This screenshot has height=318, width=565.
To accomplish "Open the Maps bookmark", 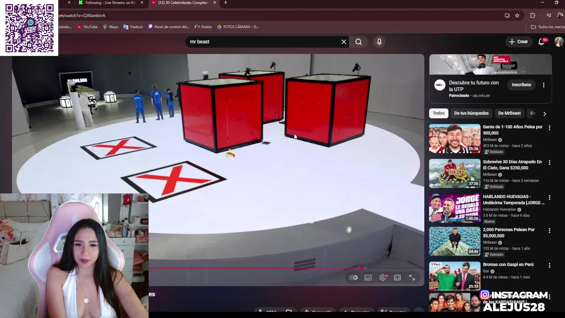I will 110,26.
